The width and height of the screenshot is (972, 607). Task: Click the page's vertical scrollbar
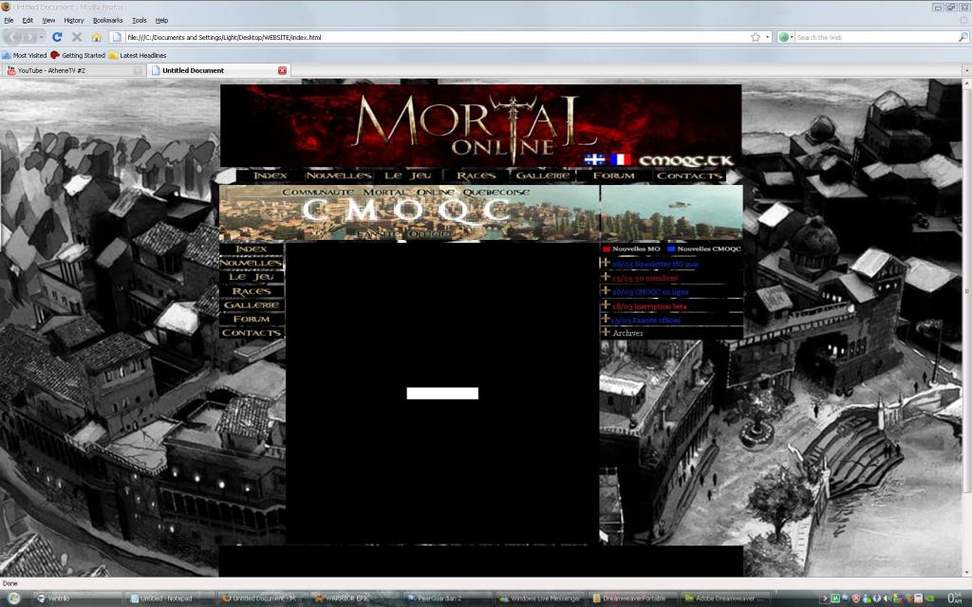[966, 327]
